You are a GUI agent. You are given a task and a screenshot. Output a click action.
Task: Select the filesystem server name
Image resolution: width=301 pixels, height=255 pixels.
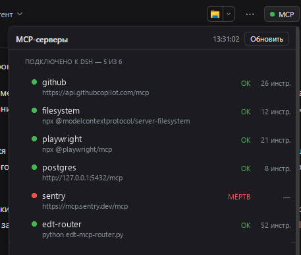point(61,110)
